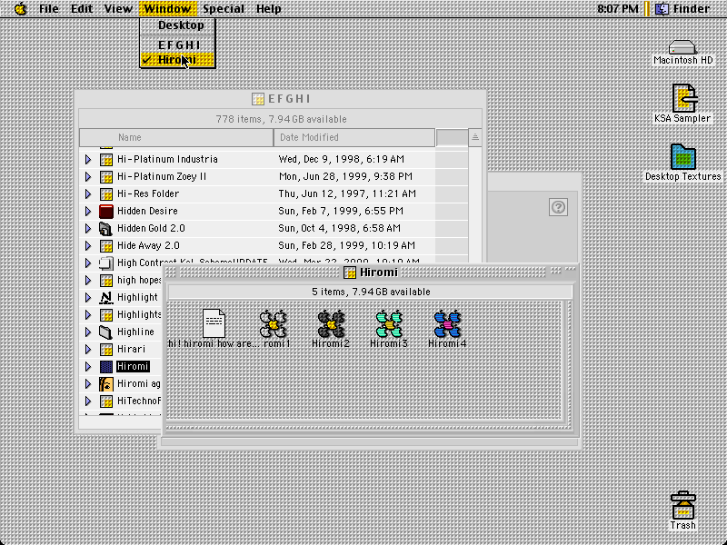Image resolution: width=727 pixels, height=545 pixels.
Task: Choose Desktop from the Window menu
Action: click(x=177, y=25)
